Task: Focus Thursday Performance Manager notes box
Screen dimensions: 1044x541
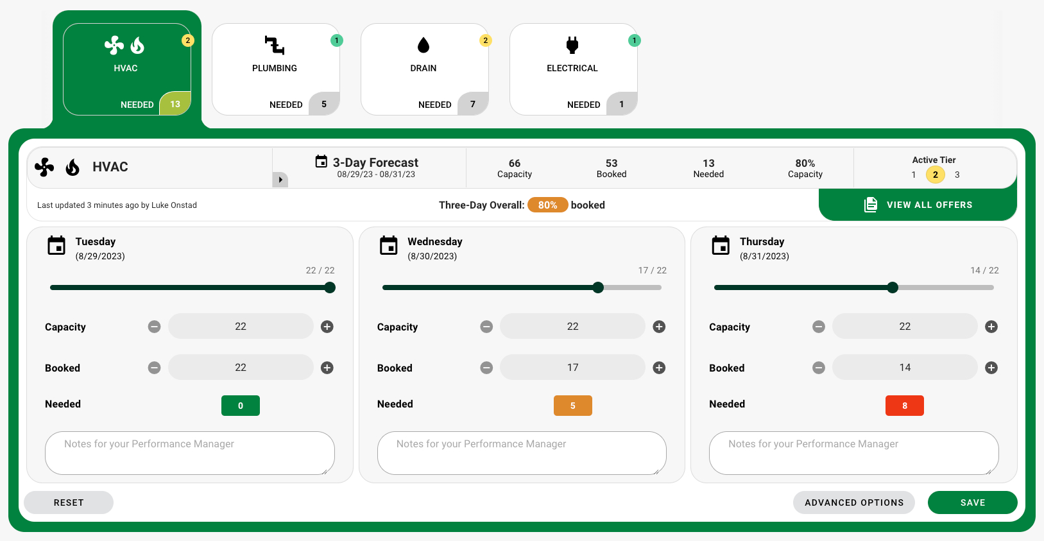Action: pyautogui.click(x=854, y=453)
